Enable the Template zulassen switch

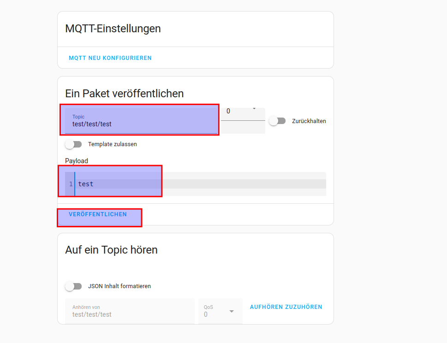(x=73, y=144)
